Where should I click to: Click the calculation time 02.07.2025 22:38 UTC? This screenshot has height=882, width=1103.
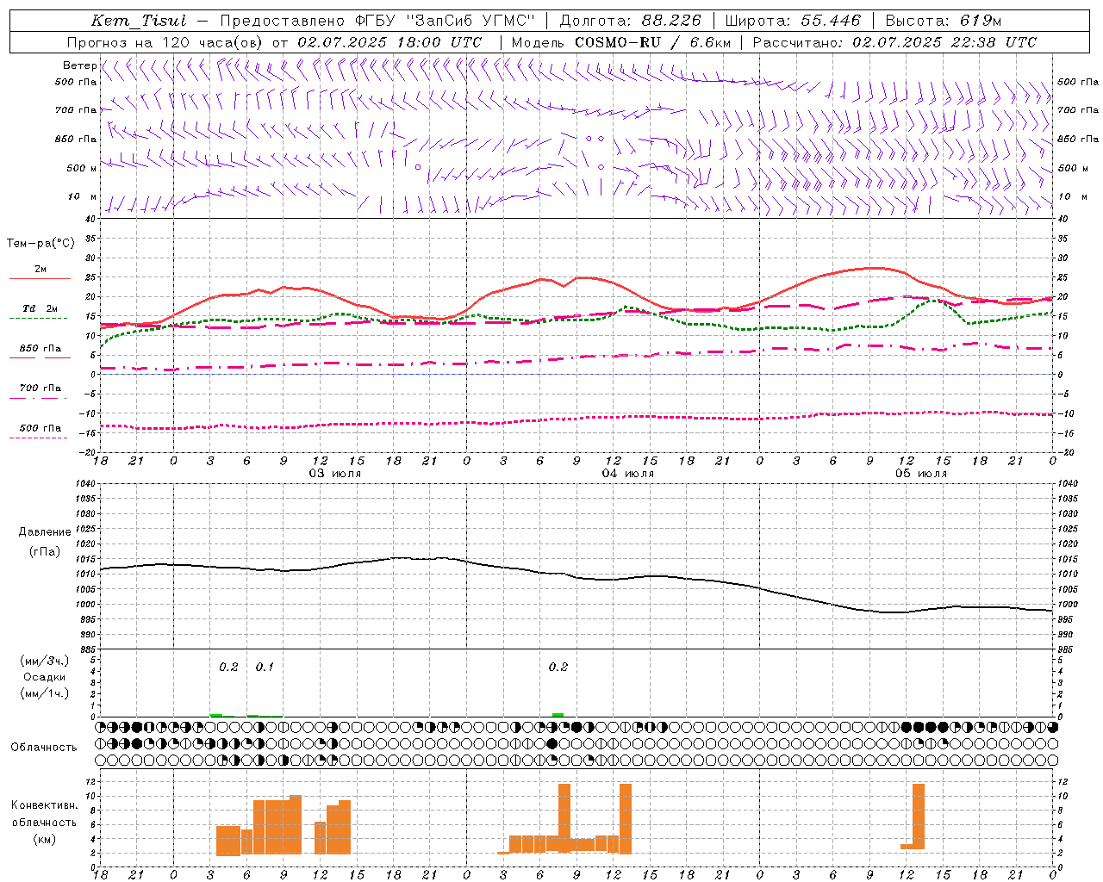coord(944,42)
